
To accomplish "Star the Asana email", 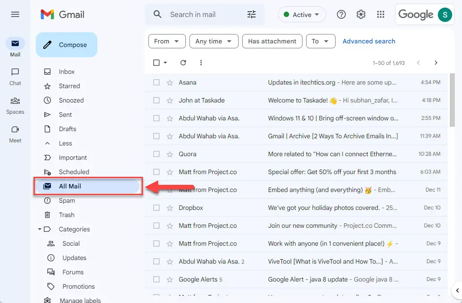I will [x=170, y=83].
